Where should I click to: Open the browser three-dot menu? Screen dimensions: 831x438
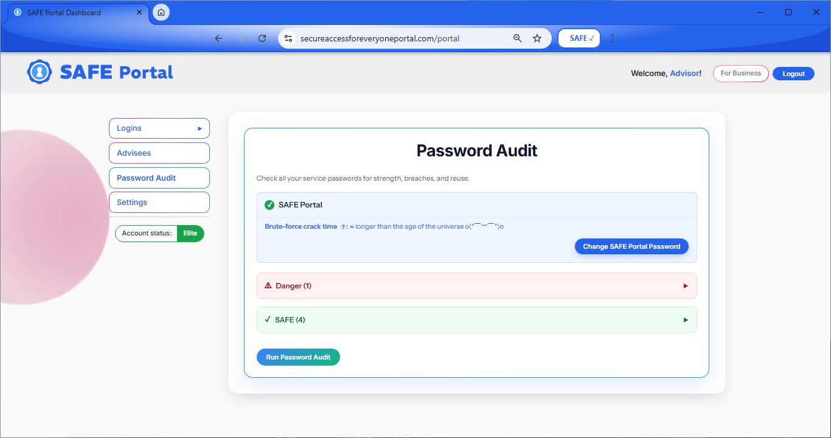[613, 38]
